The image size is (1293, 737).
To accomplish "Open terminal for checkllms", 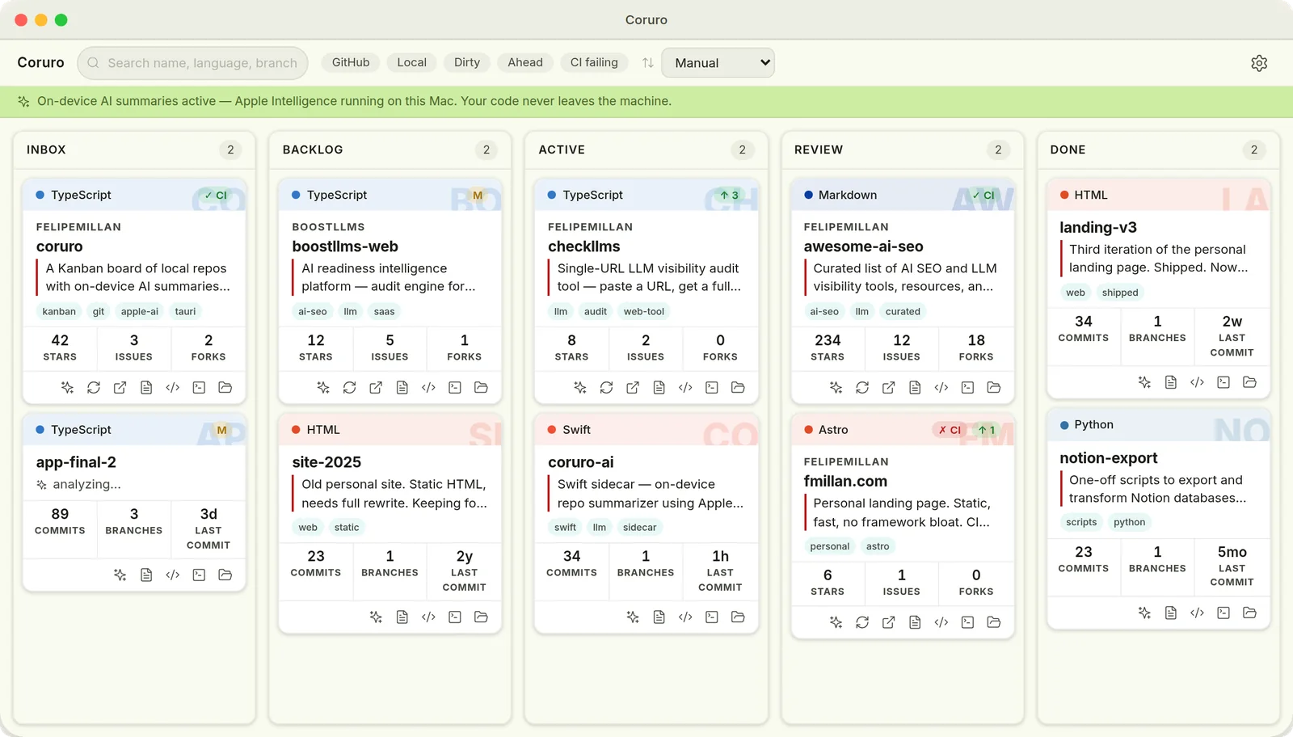I will pos(711,388).
